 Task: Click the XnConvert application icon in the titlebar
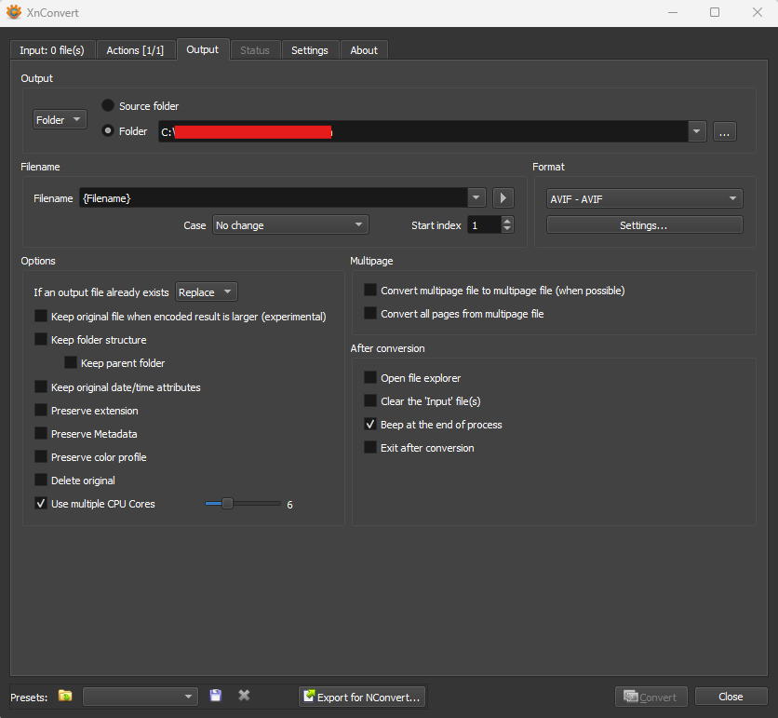[13, 12]
